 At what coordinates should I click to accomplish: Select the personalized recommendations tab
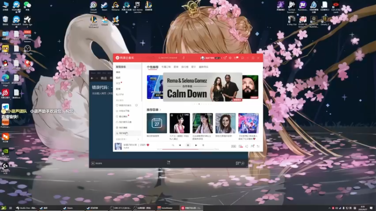(x=152, y=67)
